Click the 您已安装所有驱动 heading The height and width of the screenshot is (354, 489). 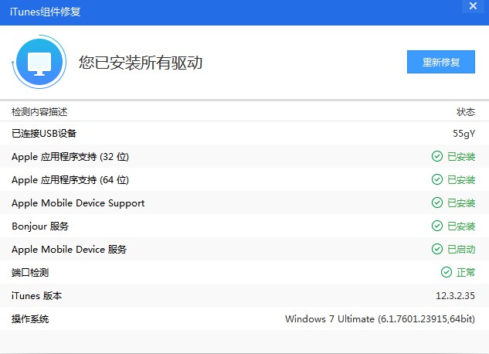(141, 63)
